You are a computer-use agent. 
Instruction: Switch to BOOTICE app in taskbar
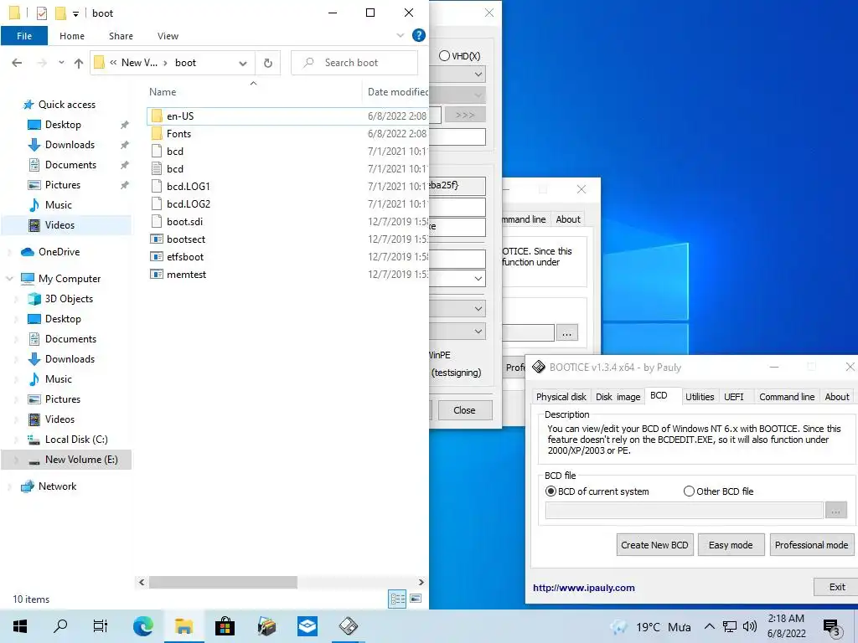point(348,626)
